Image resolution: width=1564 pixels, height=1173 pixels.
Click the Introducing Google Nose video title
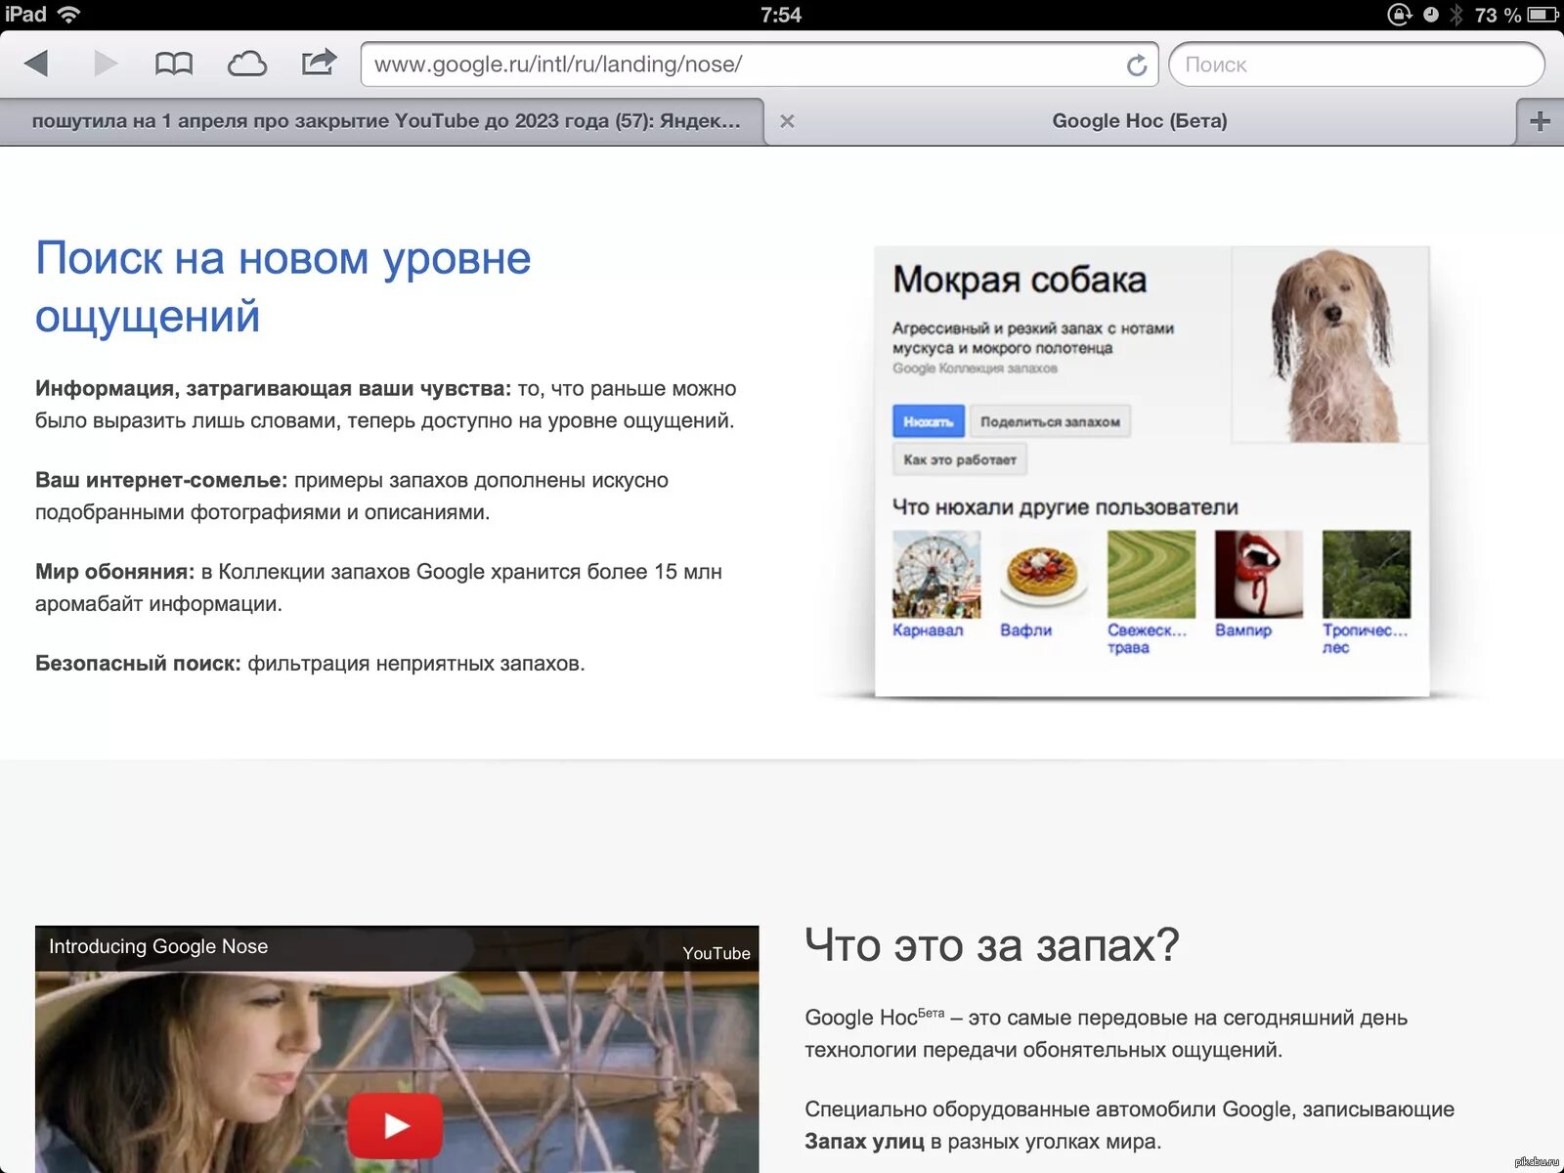click(158, 946)
